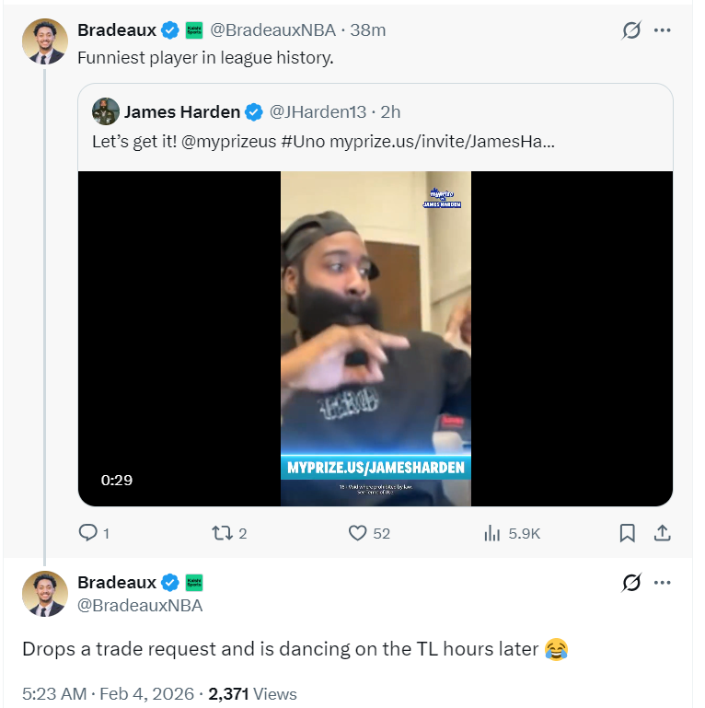Open the James Harden name link
Screen dimensions: 705x708
click(182, 112)
